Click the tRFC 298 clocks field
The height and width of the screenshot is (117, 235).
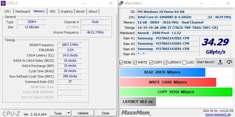tap(70, 76)
